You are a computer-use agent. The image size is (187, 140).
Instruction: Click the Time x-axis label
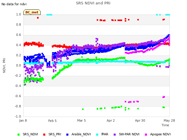point(165,125)
